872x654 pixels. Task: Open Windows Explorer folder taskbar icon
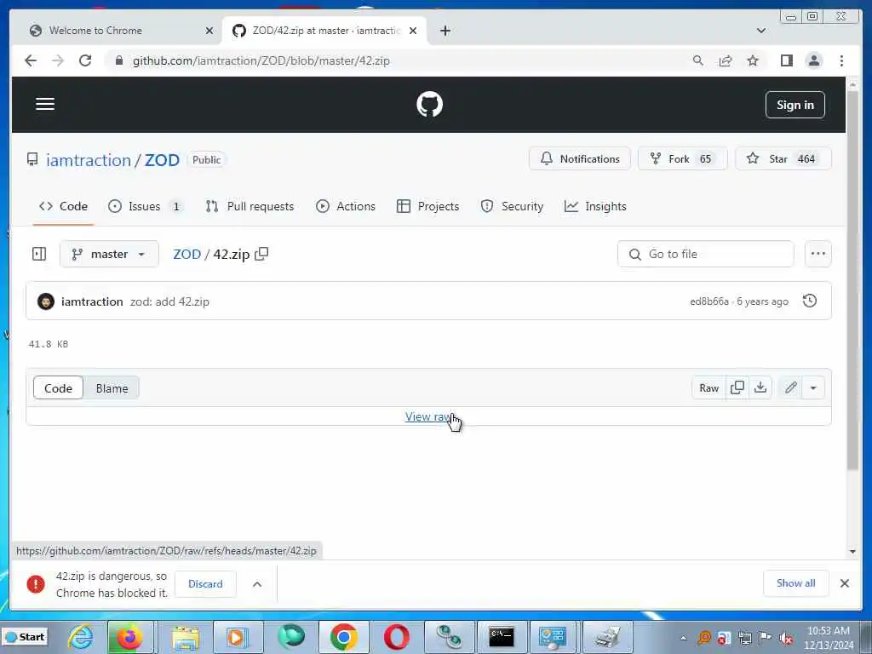coord(186,637)
